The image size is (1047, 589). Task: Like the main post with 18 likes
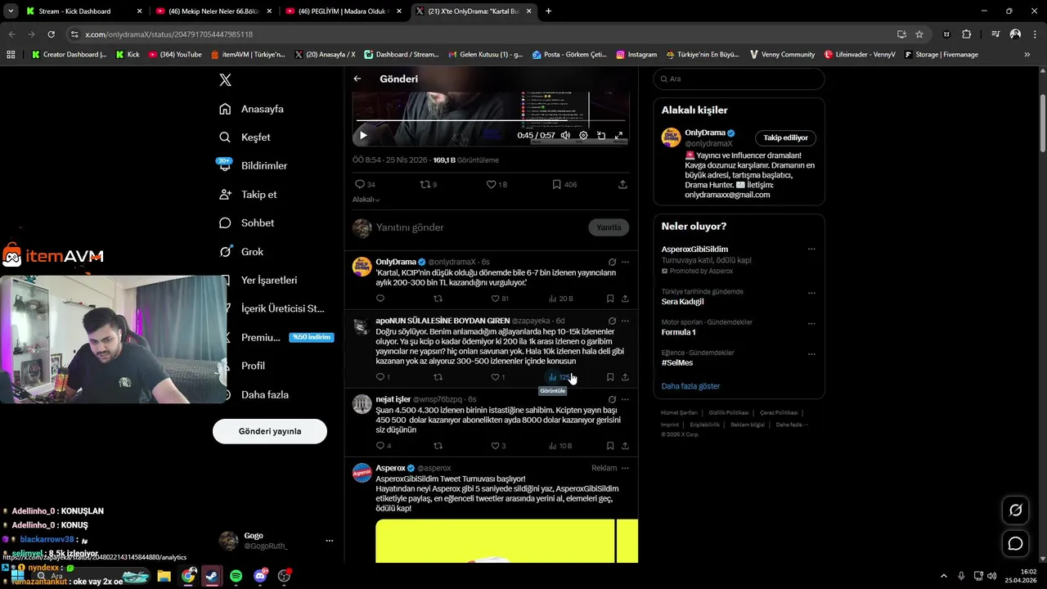(x=497, y=185)
